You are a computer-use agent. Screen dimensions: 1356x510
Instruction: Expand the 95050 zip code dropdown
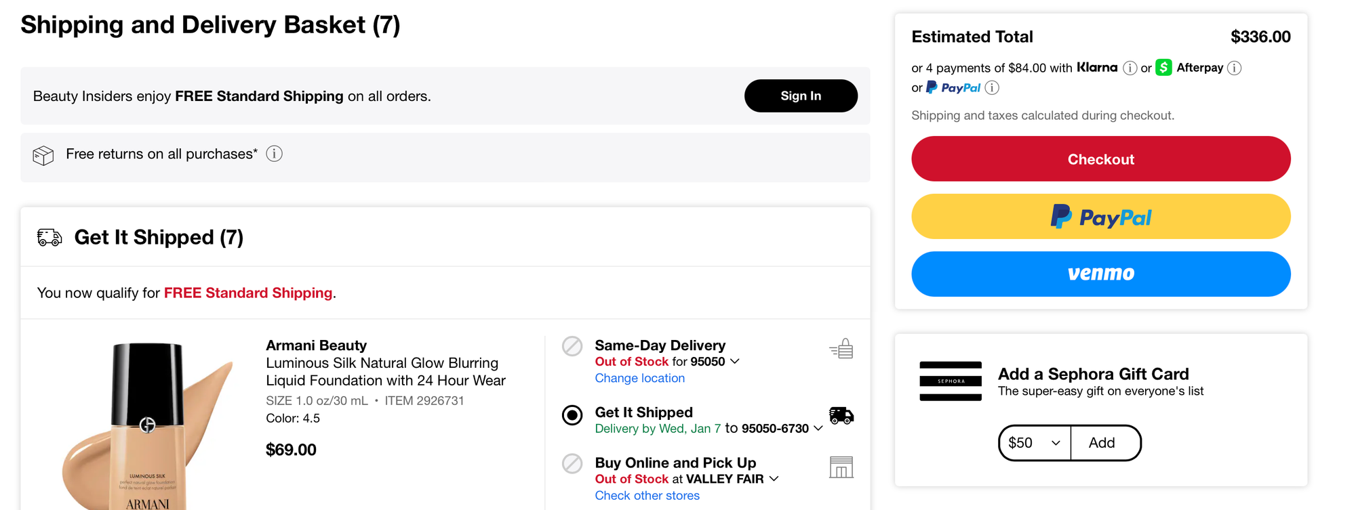(x=735, y=362)
